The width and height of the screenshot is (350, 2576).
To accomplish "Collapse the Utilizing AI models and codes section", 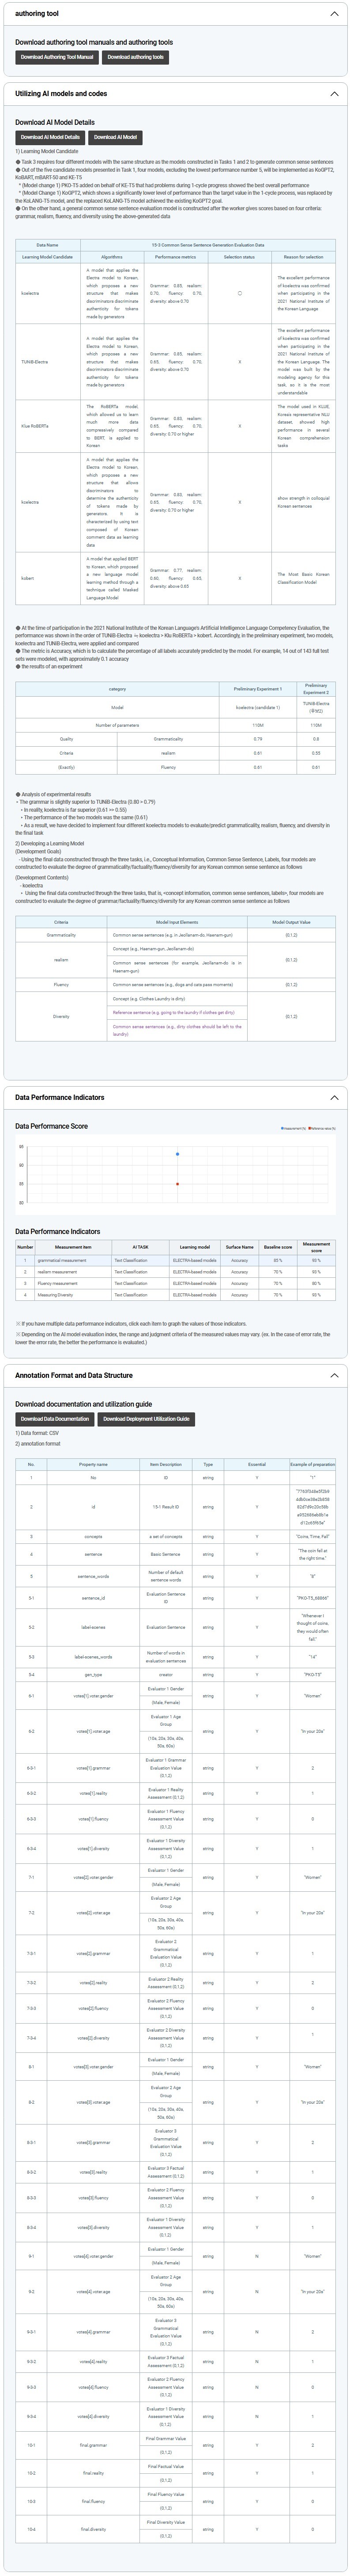I will 334,94.
